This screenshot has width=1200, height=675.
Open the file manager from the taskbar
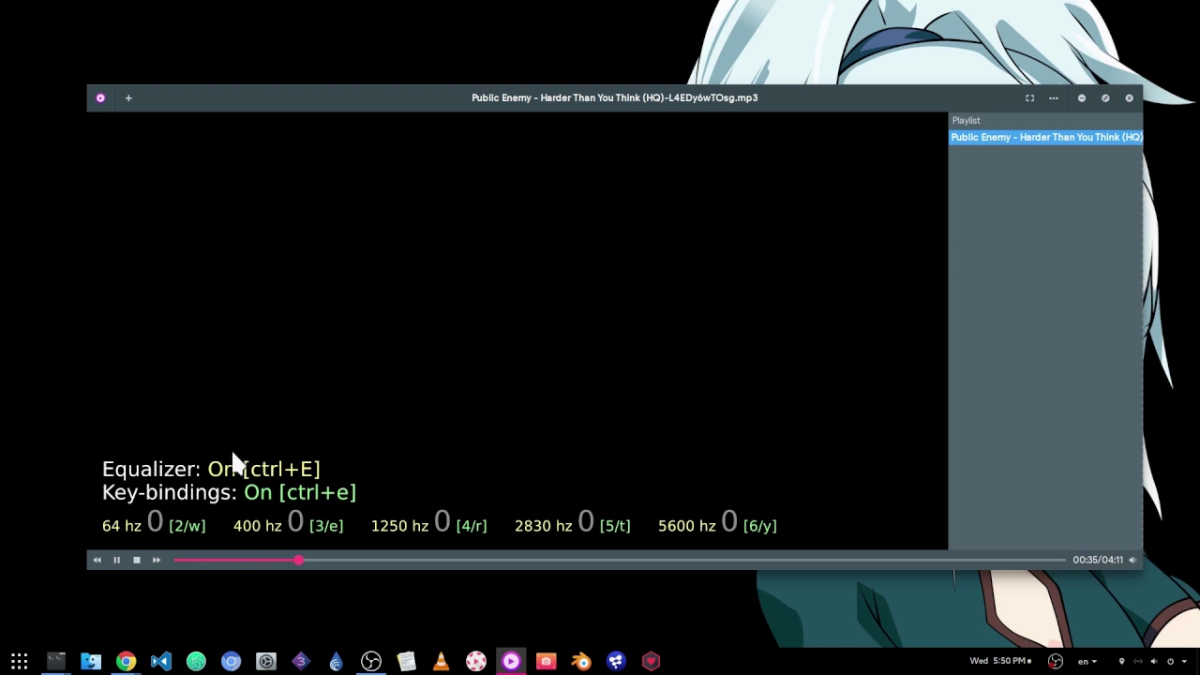click(x=91, y=661)
